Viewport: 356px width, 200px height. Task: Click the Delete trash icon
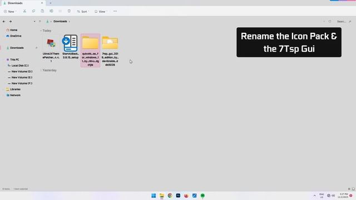click(69, 11)
